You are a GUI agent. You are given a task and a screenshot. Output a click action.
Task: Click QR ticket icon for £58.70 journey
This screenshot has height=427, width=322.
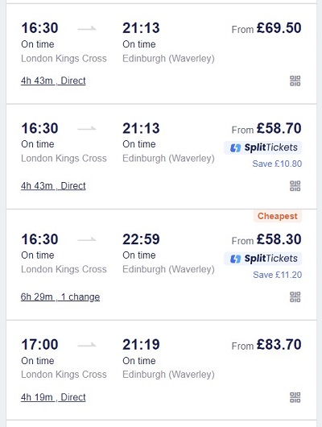pos(295,186)
